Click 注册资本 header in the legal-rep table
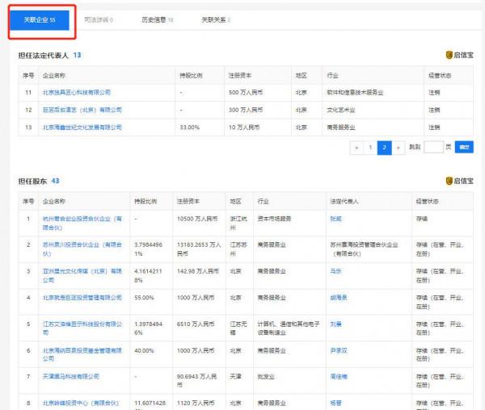 tap(240, 75)
